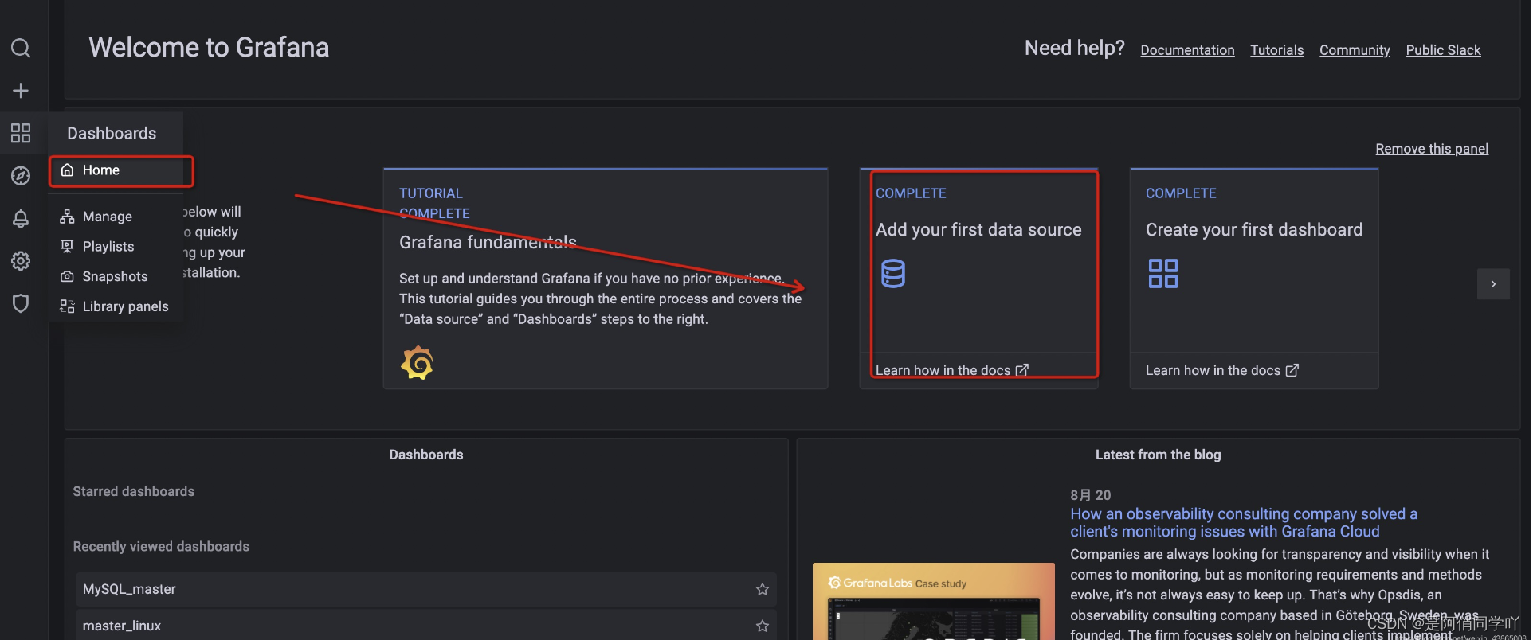Star the master_linux dashboard
This screenshot has width=1533, height=640.
point(763,626)
